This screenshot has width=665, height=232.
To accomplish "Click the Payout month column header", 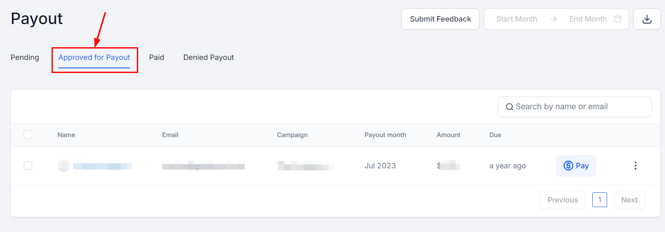I will point(385,135).
